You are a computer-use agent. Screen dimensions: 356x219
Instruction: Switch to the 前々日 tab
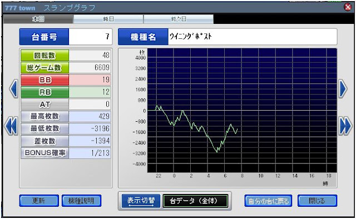(x=179, y=19)
